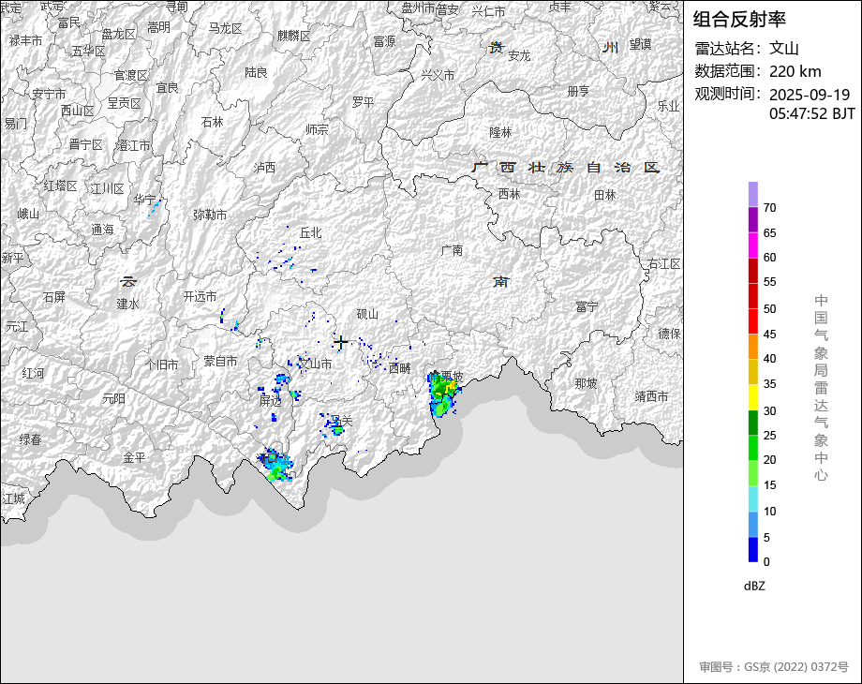This screenshot has width=862, height=684.
Task: Click the data range value '220 km'
Action: 795,71
